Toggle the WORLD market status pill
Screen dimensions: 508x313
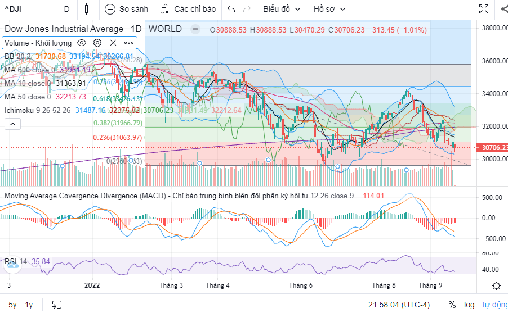(195, 29)
